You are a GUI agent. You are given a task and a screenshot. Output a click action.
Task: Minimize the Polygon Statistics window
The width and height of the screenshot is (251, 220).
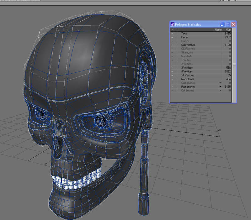222,24
